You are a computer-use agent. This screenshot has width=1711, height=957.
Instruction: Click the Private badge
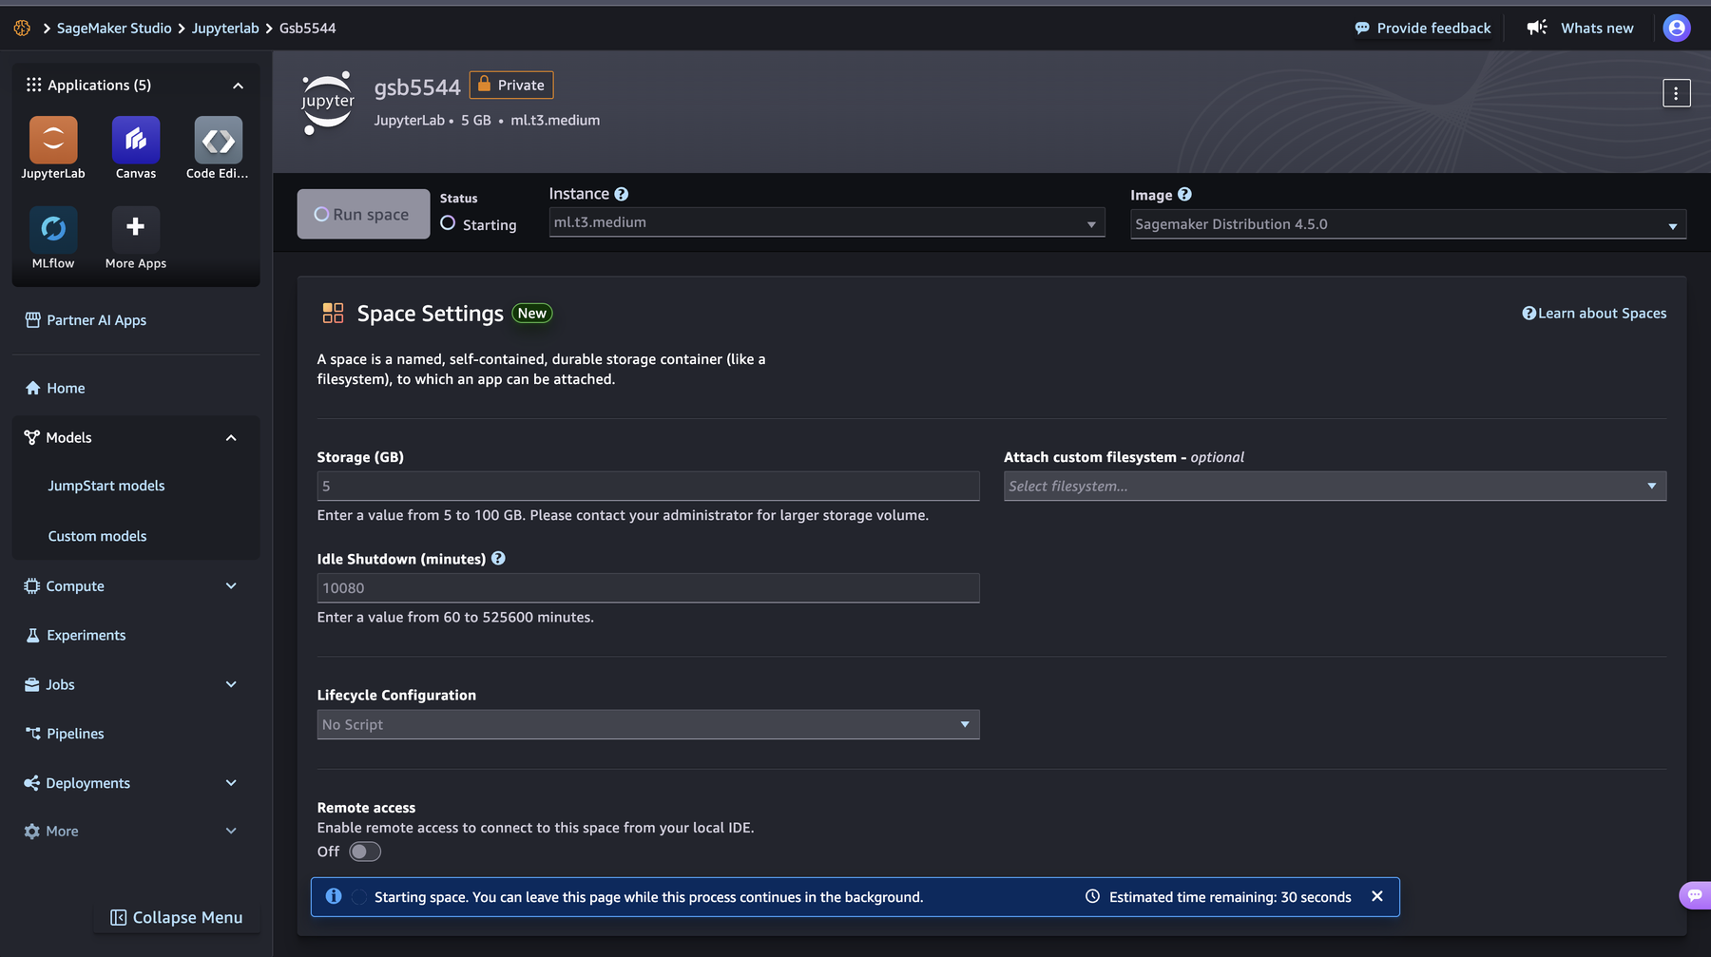511,85
